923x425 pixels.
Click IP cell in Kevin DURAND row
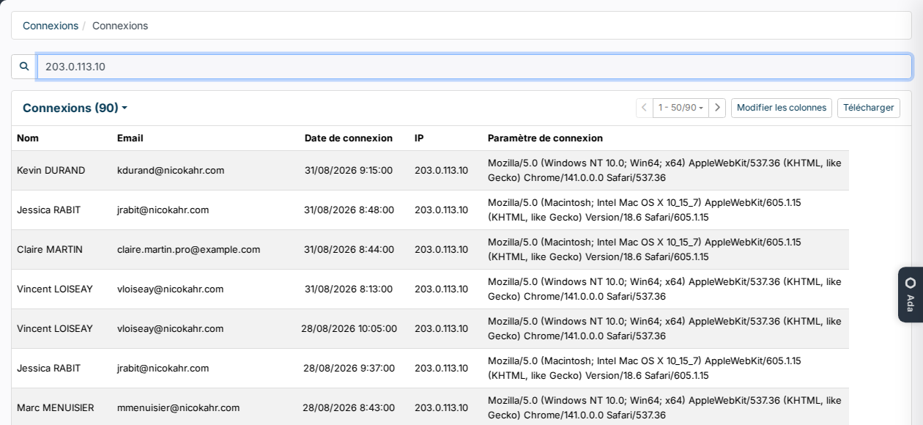[441, 170]
